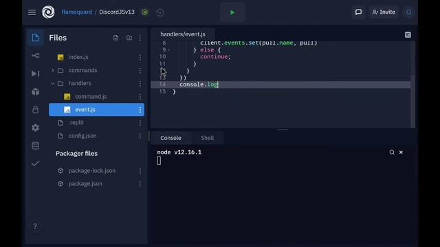Clear the console with the X
Image resolution: width=440 pixels, height=247 pixels.
401,152
